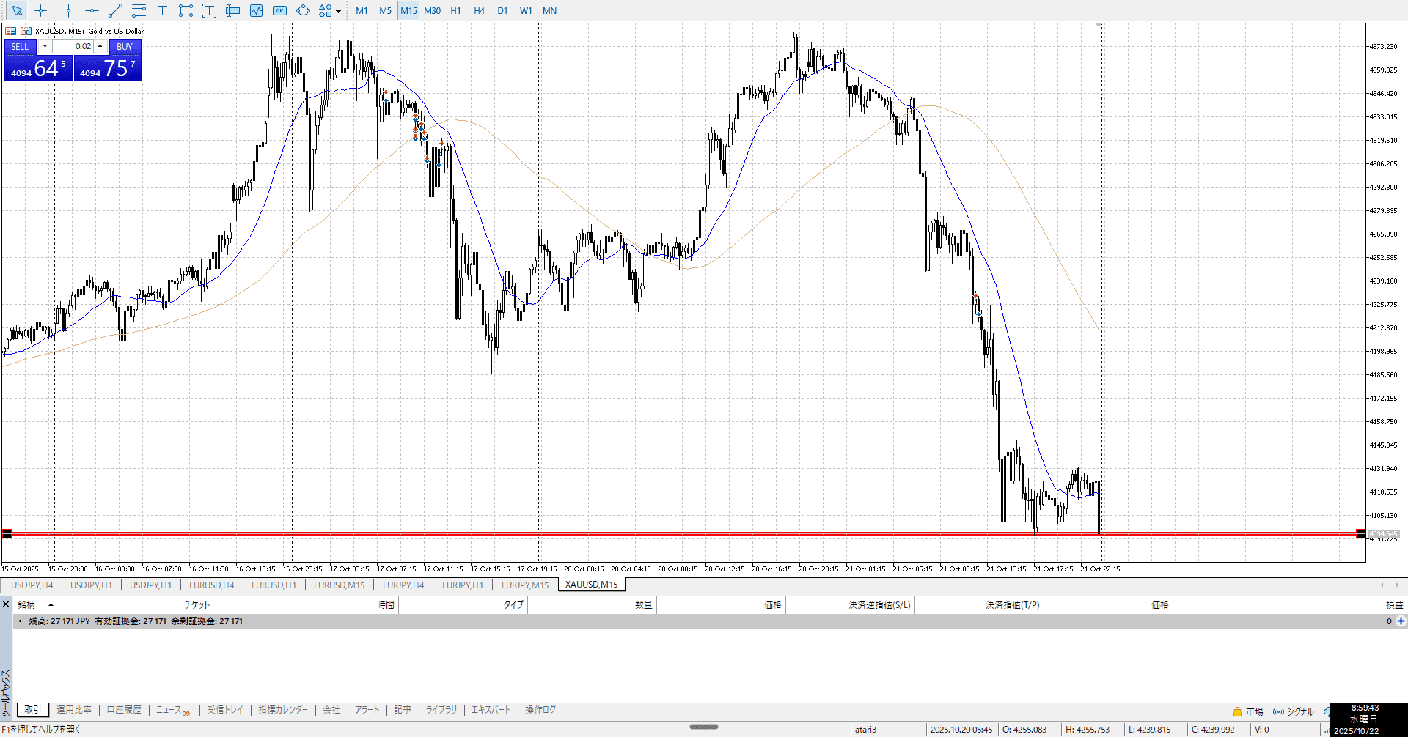Toggle the M5 timeframe button

(385, 11)
